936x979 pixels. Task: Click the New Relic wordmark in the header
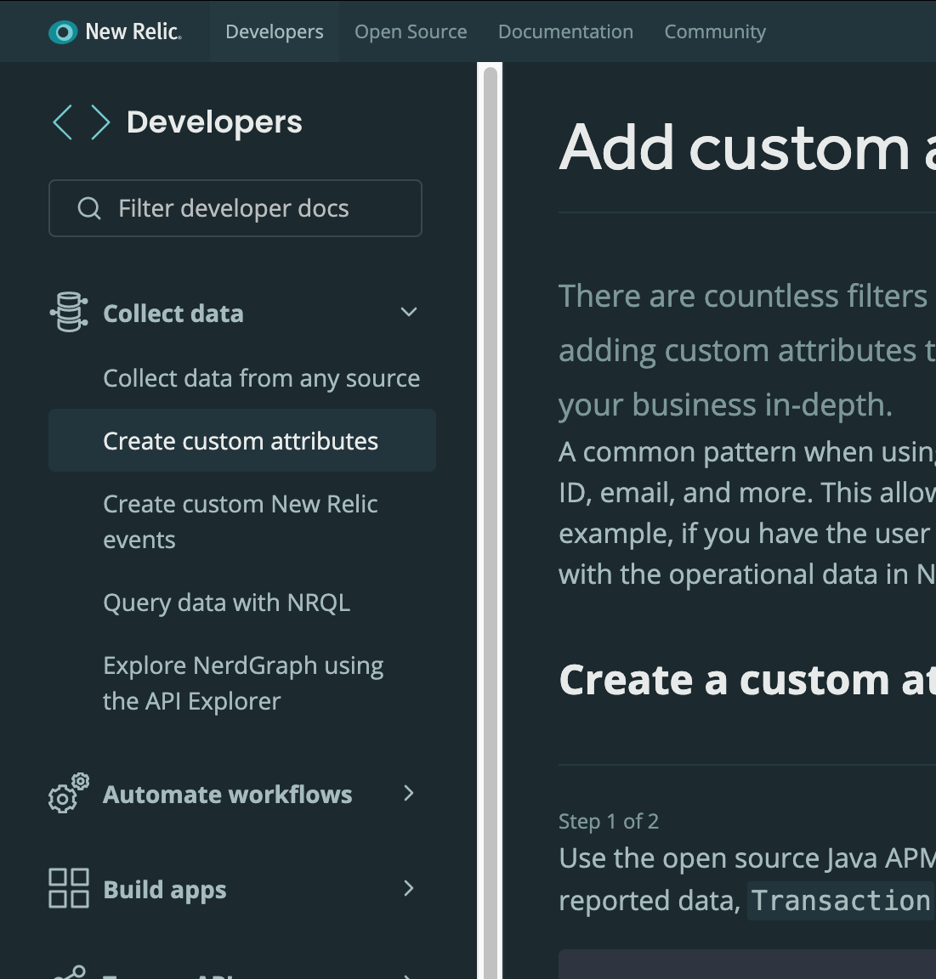133,31
